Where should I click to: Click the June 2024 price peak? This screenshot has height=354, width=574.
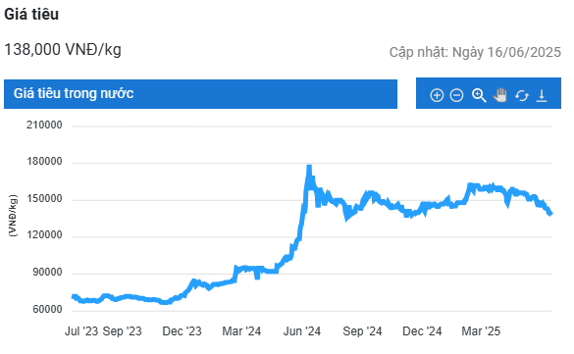(309, 168)
